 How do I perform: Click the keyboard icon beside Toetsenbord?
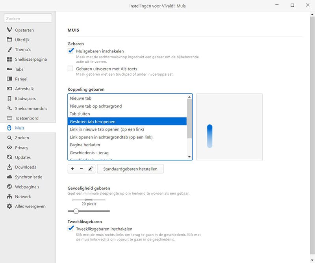coord(9,118)
